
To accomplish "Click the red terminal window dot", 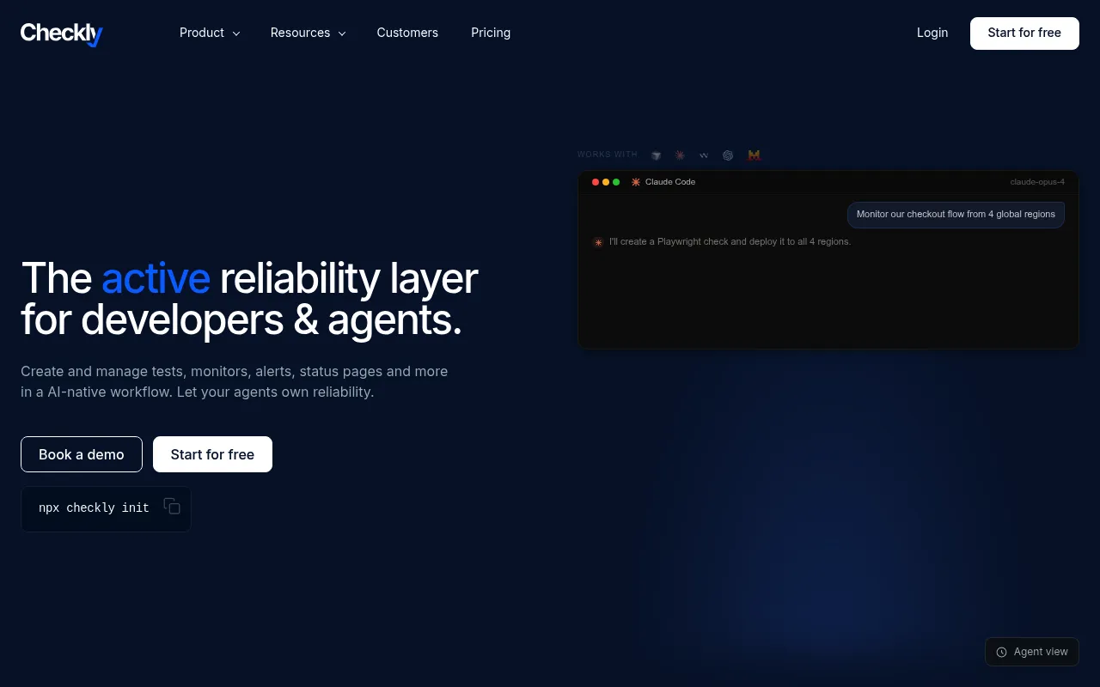I will [x=596, y=182].
